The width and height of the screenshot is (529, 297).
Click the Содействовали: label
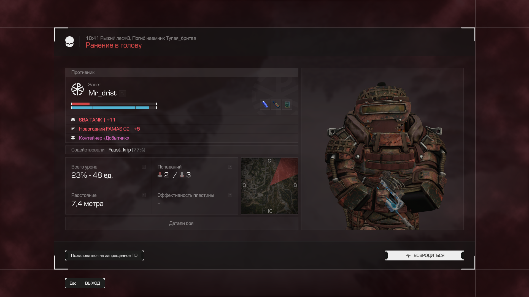88,150
